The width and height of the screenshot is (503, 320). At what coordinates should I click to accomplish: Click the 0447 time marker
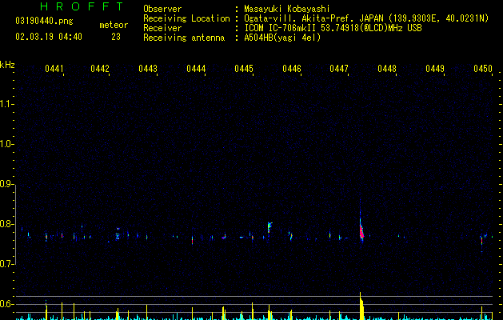[339, 69]
